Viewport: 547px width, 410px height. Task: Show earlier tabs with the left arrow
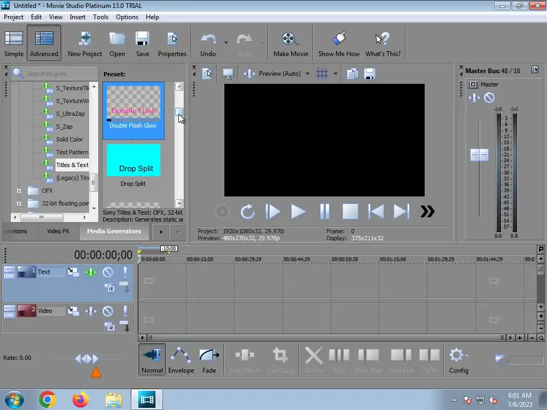[160, 232]
